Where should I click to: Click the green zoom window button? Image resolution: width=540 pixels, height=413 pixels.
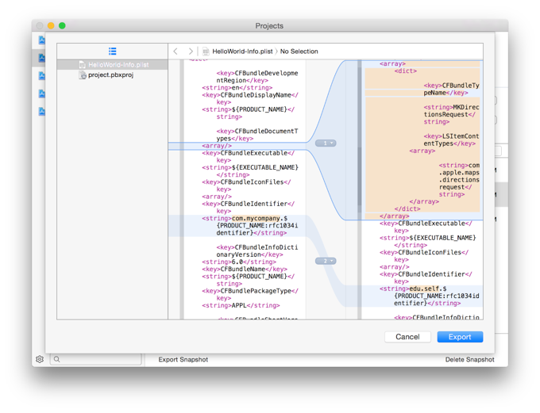tap(62, 26)
